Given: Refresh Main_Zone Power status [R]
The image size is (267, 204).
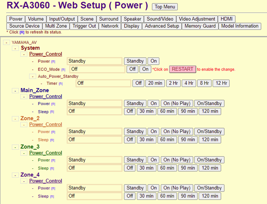Looking at the screenshot, I should coord(53,104).
